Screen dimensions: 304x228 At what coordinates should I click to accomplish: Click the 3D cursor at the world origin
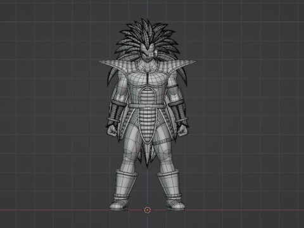point(147,210)
